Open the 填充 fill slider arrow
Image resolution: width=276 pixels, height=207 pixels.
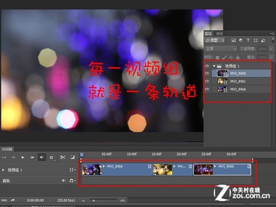point(271,57)
